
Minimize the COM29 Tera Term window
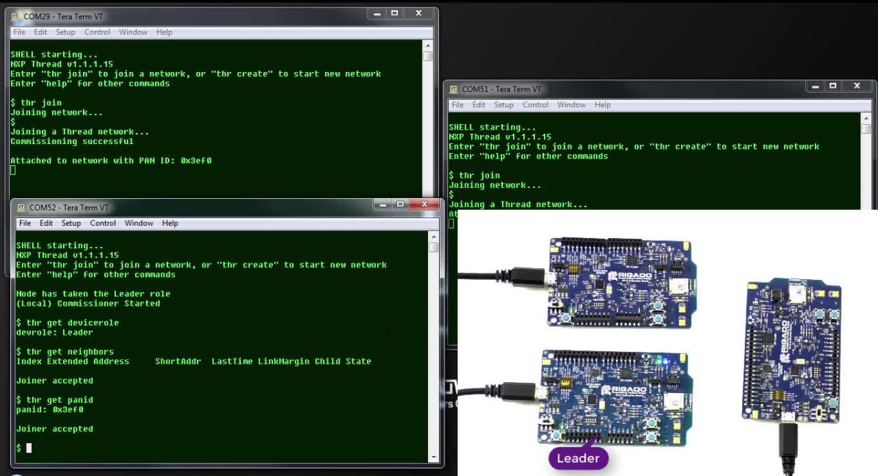(376, 14)
